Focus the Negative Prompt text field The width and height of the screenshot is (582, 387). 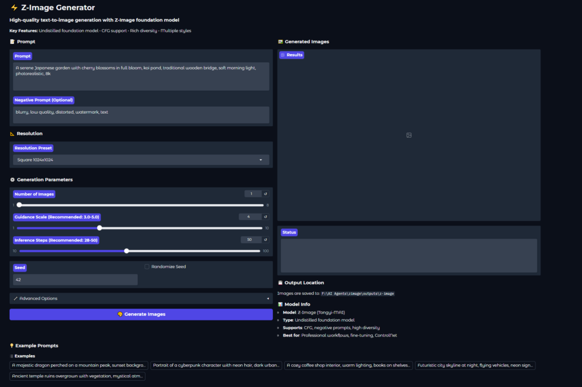coord(141,114)
